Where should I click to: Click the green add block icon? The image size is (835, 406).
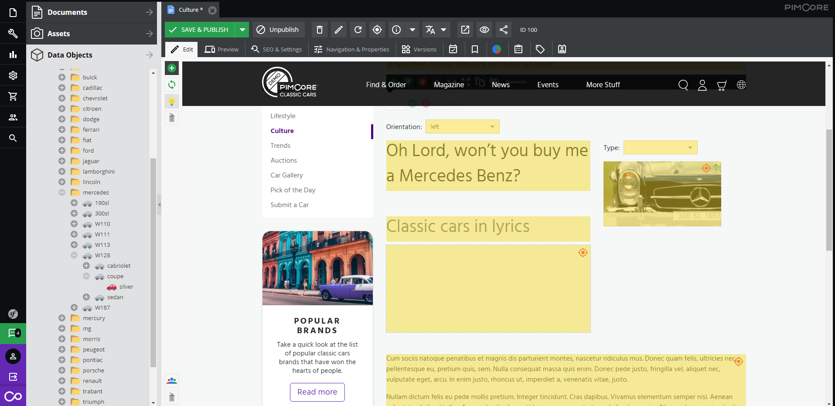172,68
